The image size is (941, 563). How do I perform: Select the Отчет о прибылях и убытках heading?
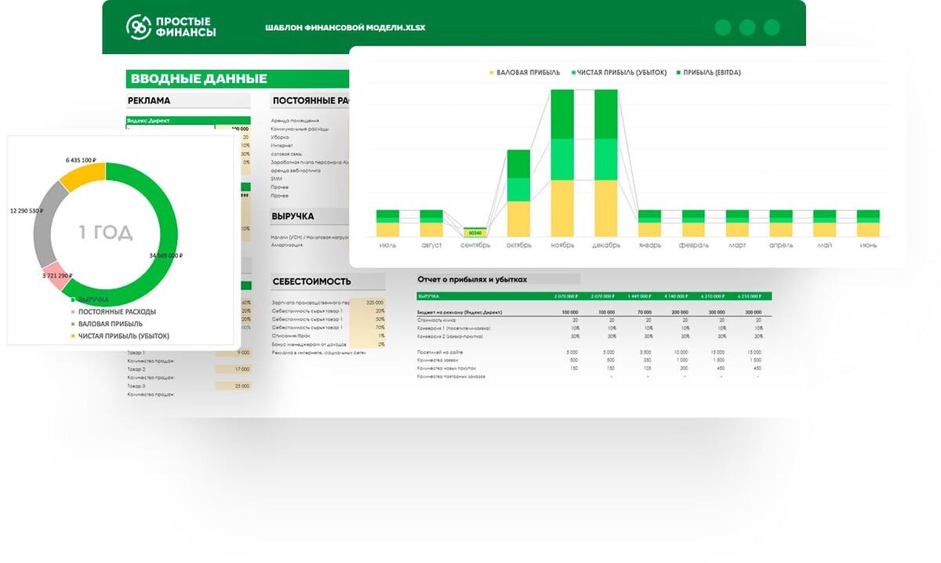tap(472, 278)
